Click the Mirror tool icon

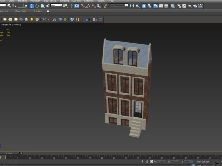pos(132,6)
